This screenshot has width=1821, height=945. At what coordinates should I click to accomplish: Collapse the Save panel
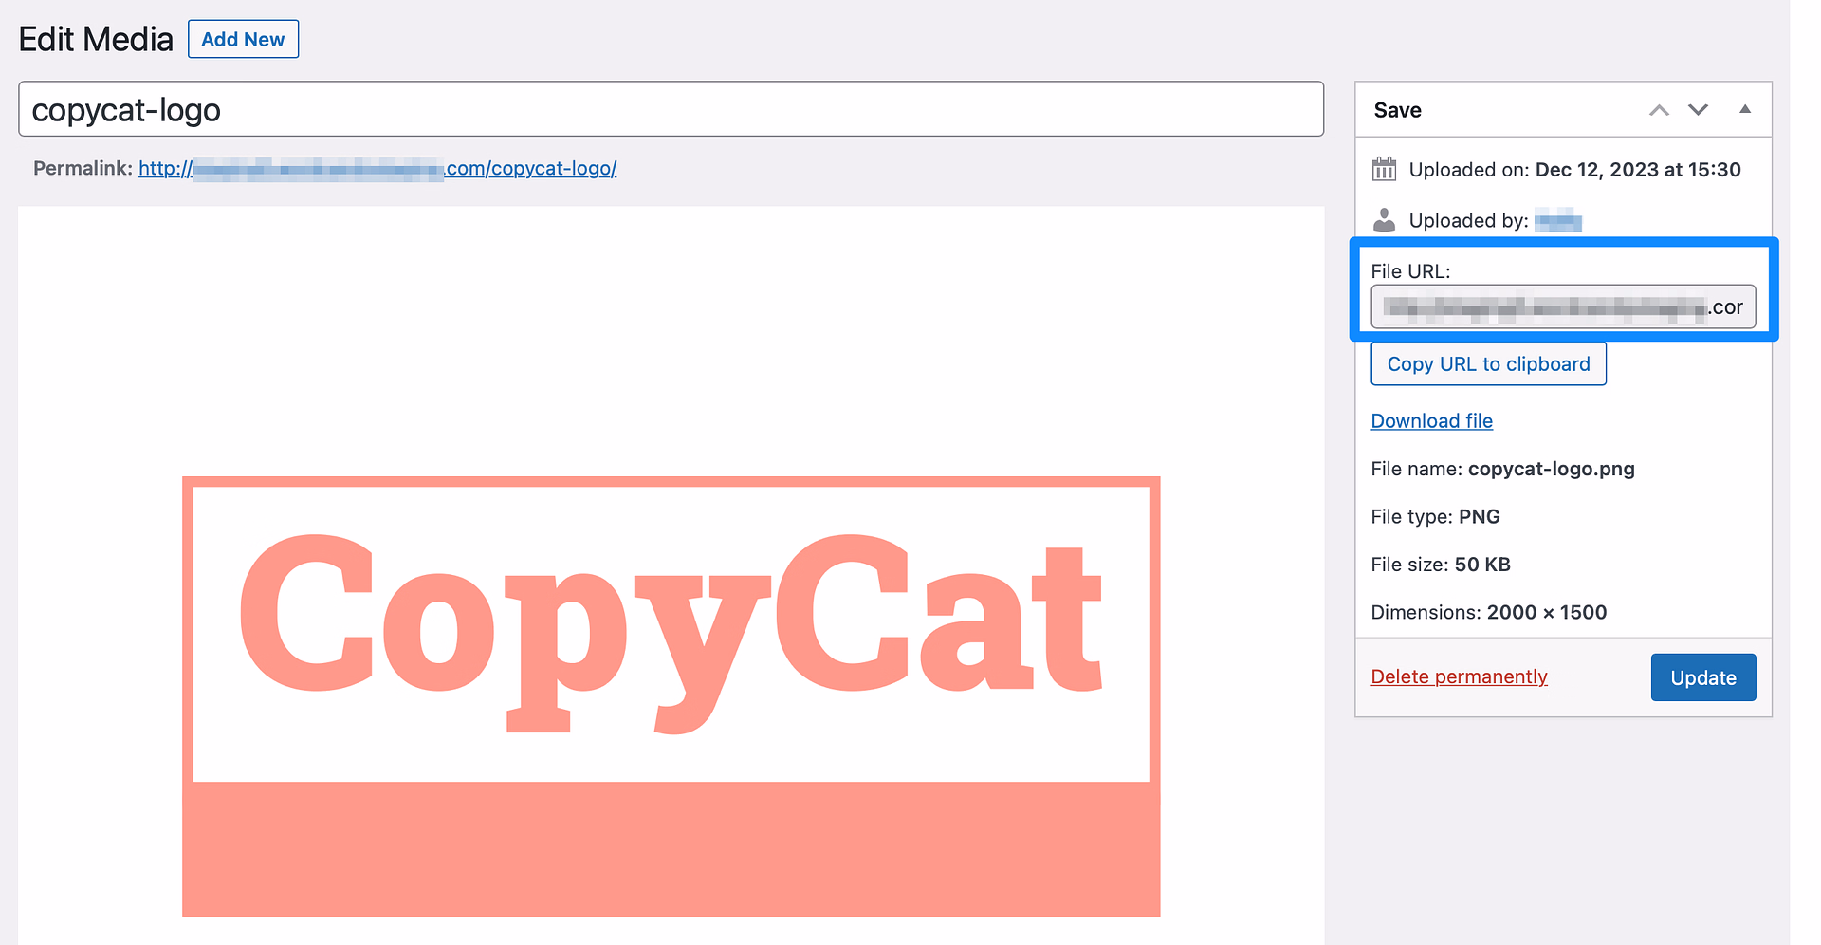[1745, 109]
